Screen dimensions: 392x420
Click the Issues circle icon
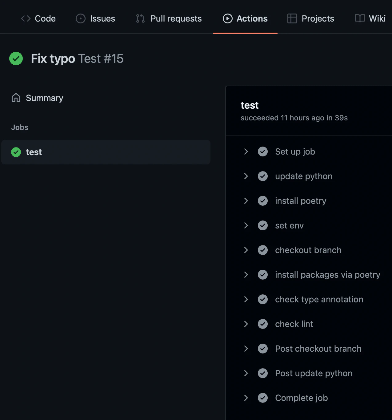click(x=80, y=18)
